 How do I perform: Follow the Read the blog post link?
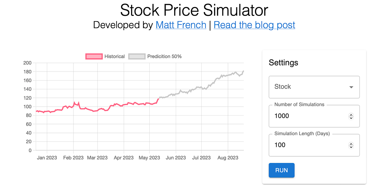tap(254, 25)
